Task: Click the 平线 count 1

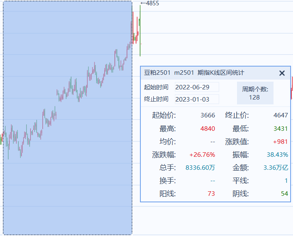Action: point(286,181)
